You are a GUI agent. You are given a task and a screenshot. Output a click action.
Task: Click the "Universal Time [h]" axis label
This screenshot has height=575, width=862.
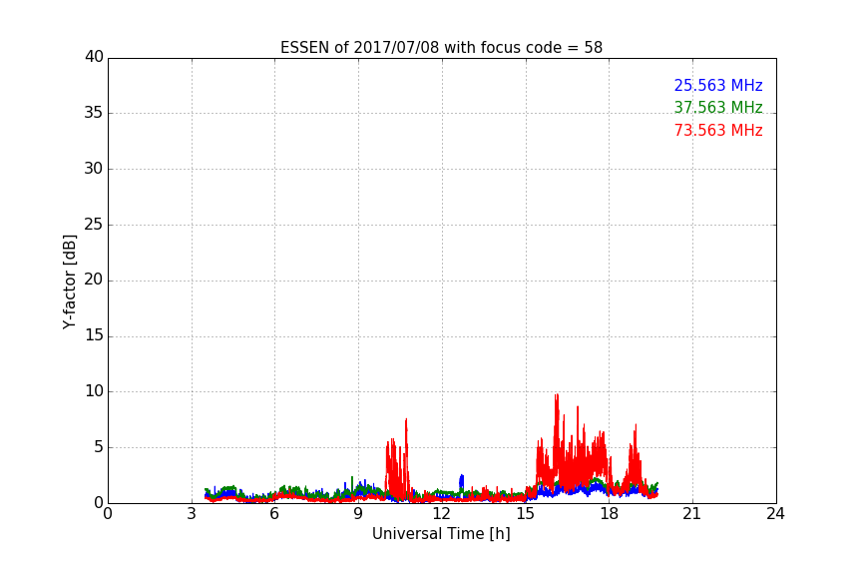[x=441, y=534]
